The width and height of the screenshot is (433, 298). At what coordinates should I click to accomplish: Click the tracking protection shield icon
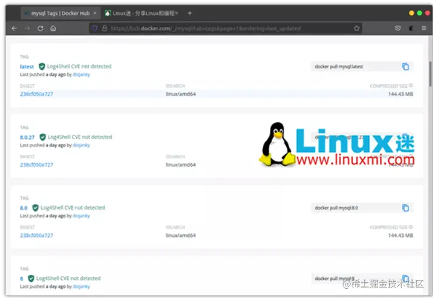95,28
